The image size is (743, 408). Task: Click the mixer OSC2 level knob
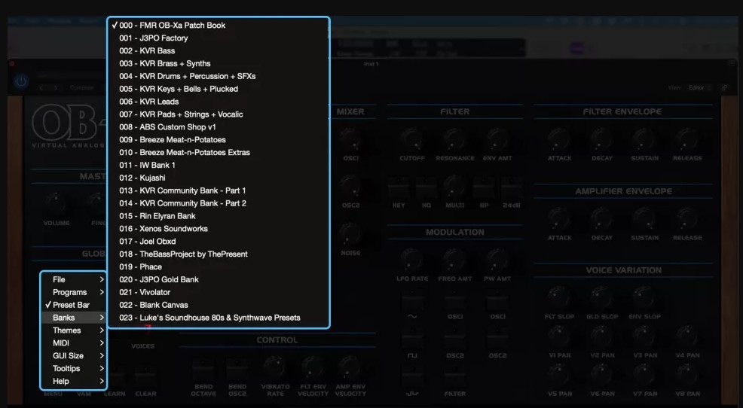(x=350, y=186)
